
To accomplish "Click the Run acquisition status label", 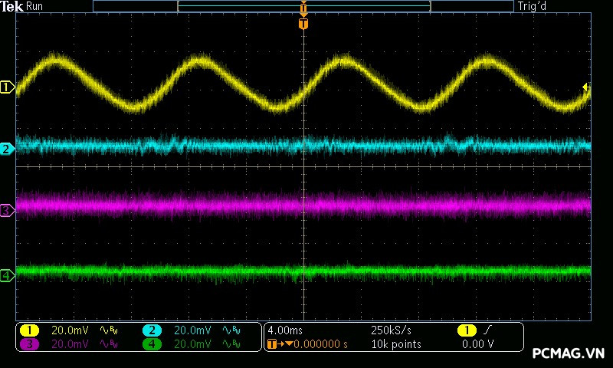I will coord(34,6).
